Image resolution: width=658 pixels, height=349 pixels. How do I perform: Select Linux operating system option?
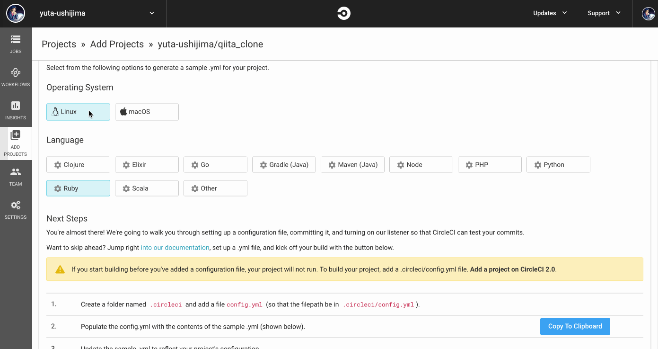(x=78, y=112)
